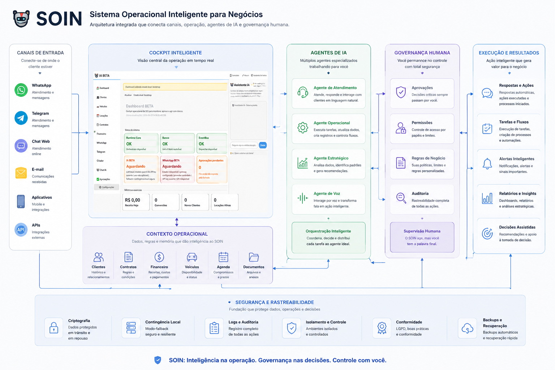This screenshot has width=555, height=370.
Task: Click the Receita Hoje metric card
Action: coord(136,202)
